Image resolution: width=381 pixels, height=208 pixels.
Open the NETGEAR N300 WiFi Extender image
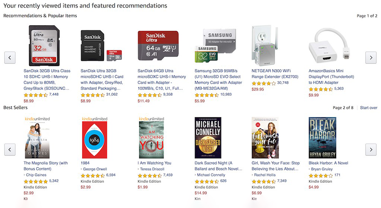click(265, 45)
